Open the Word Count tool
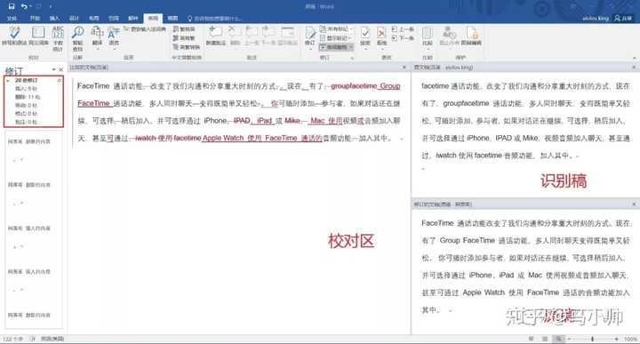 (58, 38)
